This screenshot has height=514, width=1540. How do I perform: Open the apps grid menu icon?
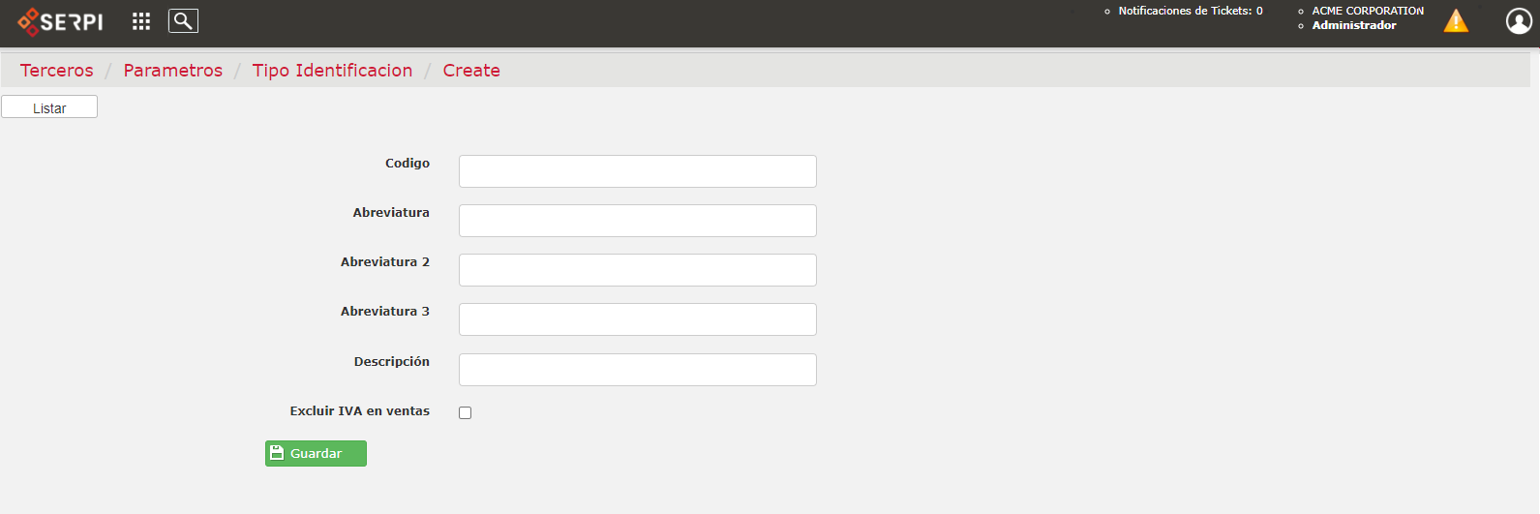(141, 21)
